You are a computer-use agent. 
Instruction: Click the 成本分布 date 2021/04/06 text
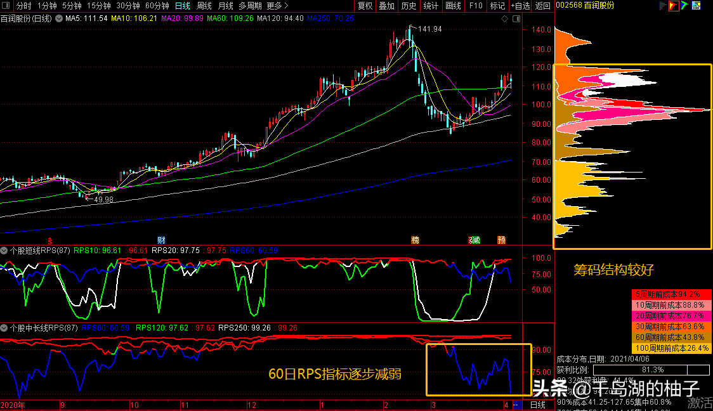[x=603, y=359]
